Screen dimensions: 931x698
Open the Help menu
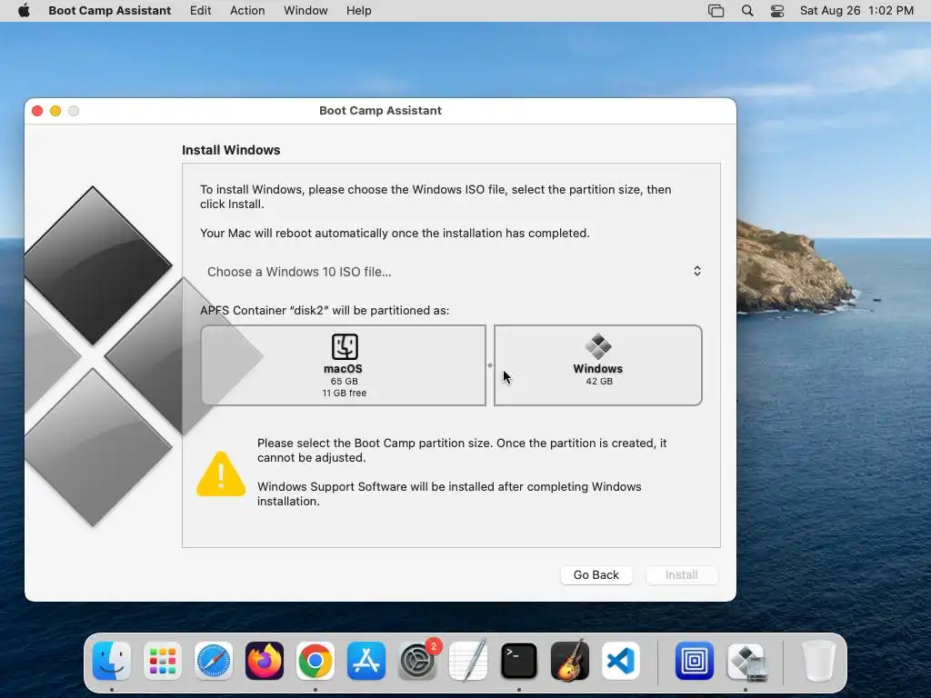tap(358, 11)
